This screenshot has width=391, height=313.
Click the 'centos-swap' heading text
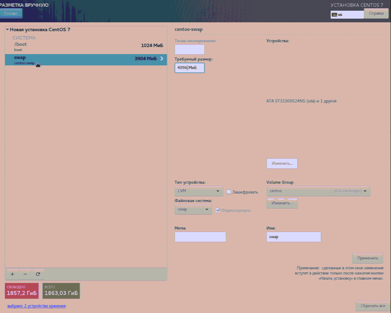pyautogui.click(x=188, y=30)
